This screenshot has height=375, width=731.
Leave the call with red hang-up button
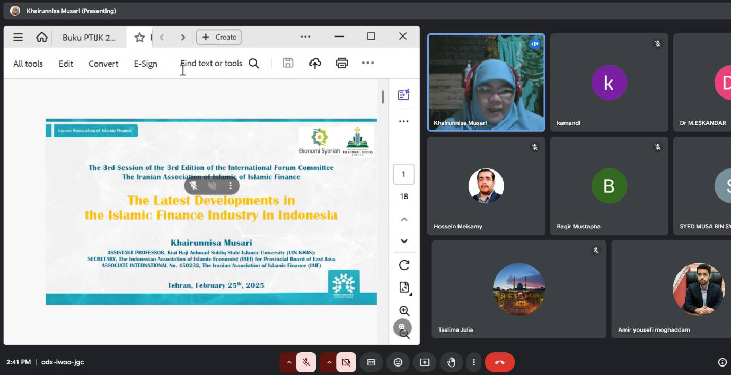point(499,362)
